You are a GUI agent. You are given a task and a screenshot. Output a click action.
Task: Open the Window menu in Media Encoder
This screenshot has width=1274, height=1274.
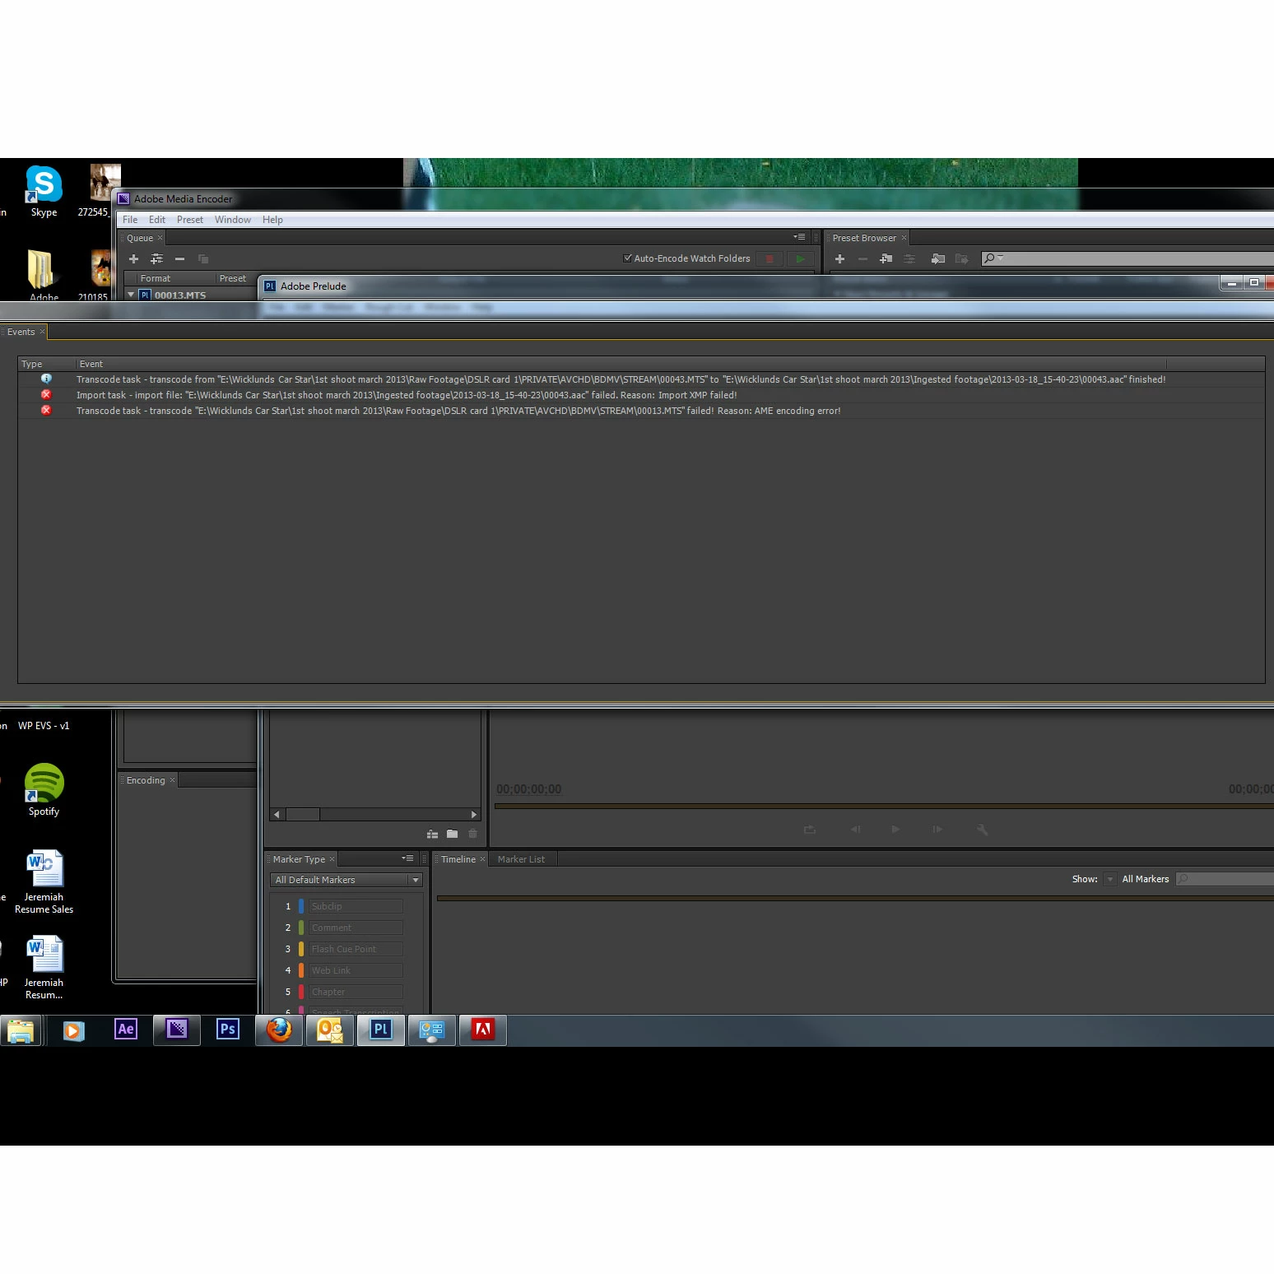click(233, 220)
